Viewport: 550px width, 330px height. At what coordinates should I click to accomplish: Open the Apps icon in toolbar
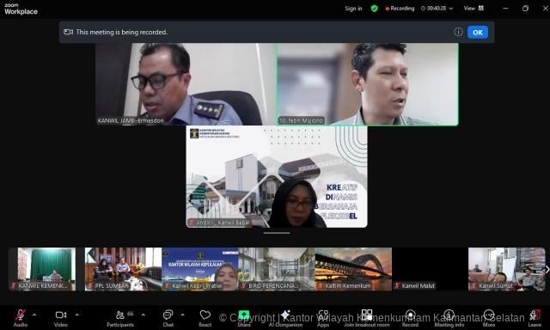(x=323, y=315)
